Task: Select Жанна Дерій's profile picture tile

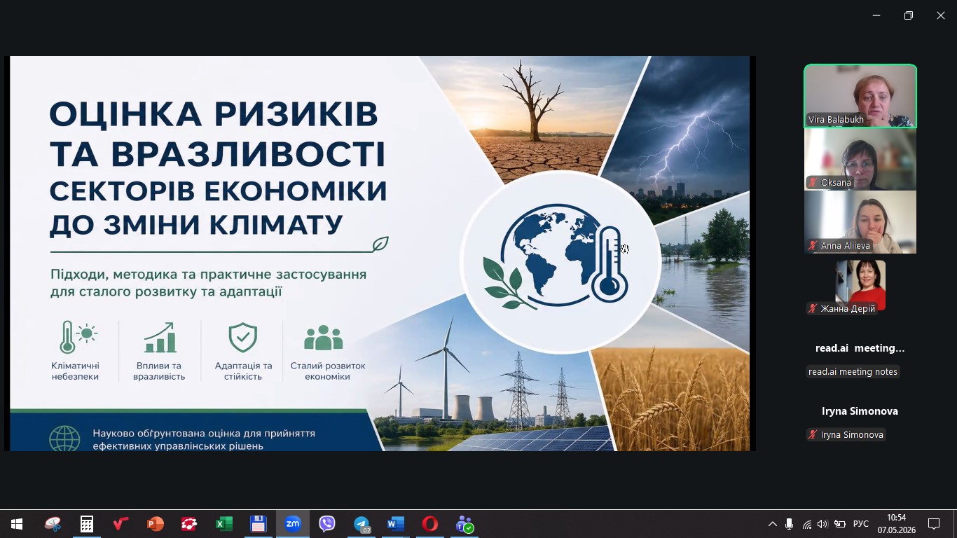Action: pyautogui.click(x=860, y=285)
